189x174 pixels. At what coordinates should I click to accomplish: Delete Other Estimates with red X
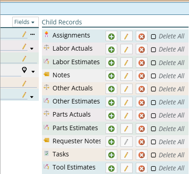tap(142, 102)
